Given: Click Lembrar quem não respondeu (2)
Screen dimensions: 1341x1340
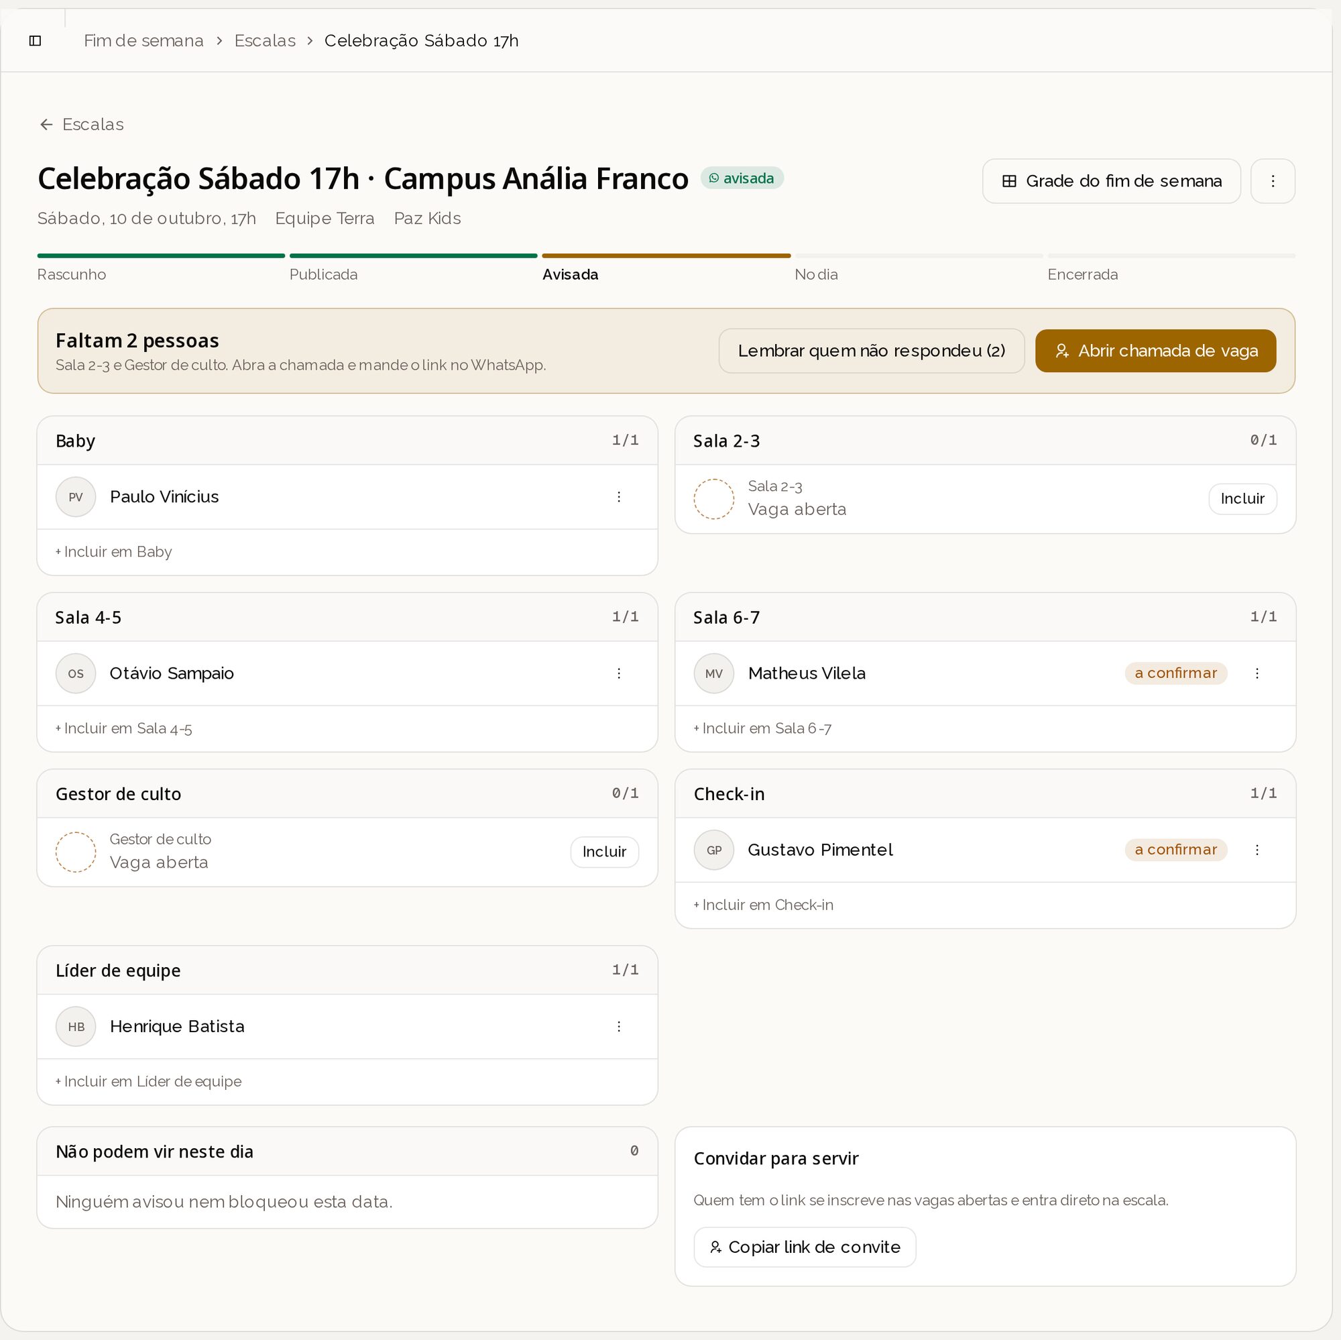Looking at the screenshot, I should pyautogui.click(x=871, y=351).
